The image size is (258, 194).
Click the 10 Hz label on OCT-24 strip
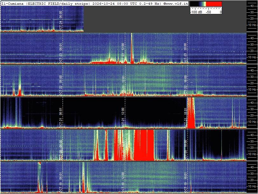pos(252,25)
